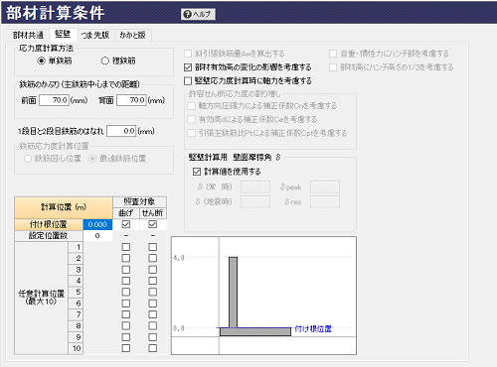This screenshot has width=497, height=367.
Task: Switch to the 部材共通 tab
Action: pos(28,35)
